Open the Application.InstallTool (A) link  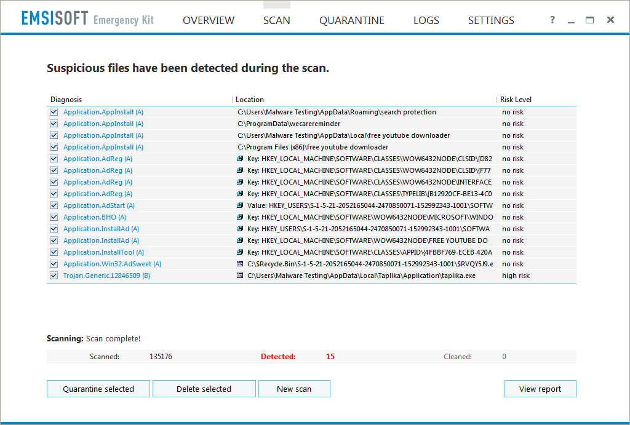(x=103, y=252)
